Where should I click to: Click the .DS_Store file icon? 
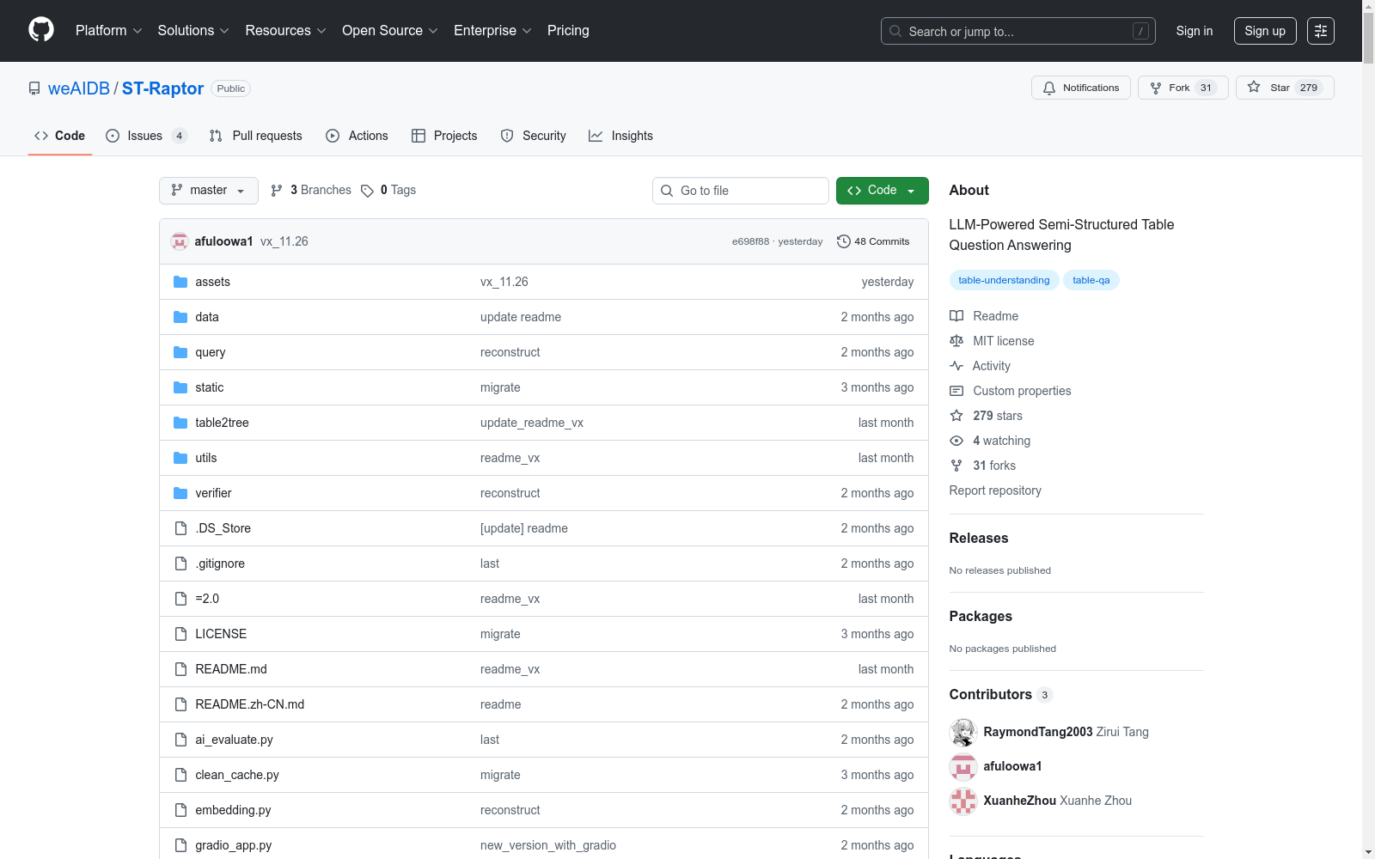(x=180, y=528)
